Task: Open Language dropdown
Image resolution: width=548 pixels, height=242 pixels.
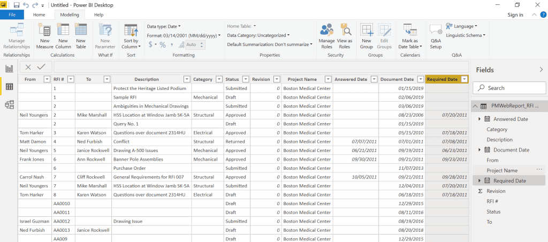Action: coord(462,26)
